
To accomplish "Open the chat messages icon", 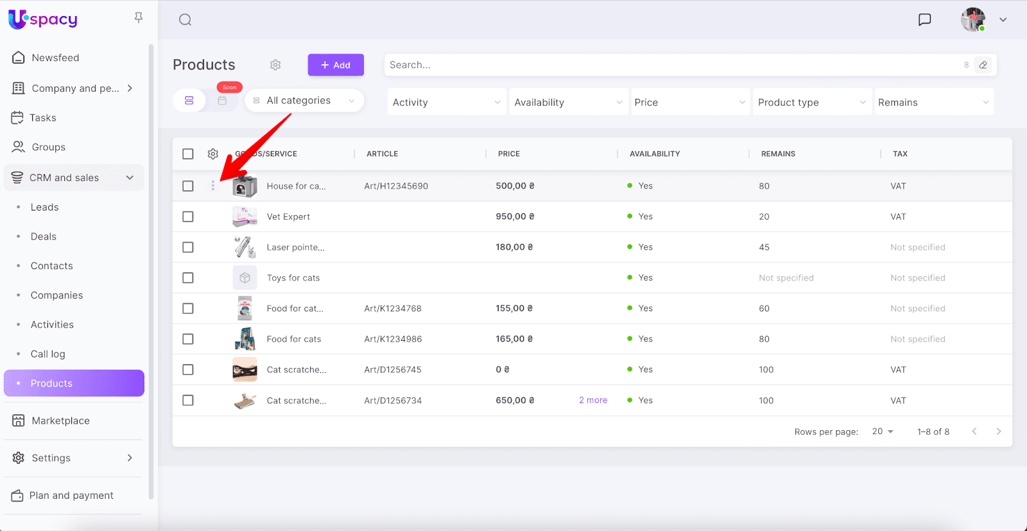I will click(924, 20).
